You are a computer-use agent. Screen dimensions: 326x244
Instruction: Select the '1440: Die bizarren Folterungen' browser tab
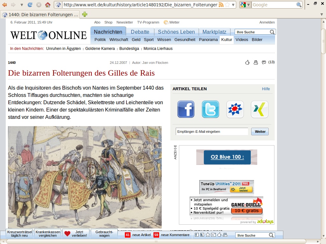coord(40,15)
